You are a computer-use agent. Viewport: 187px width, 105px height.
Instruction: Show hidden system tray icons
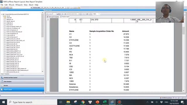pyautogui.click(x=147, y=102)
